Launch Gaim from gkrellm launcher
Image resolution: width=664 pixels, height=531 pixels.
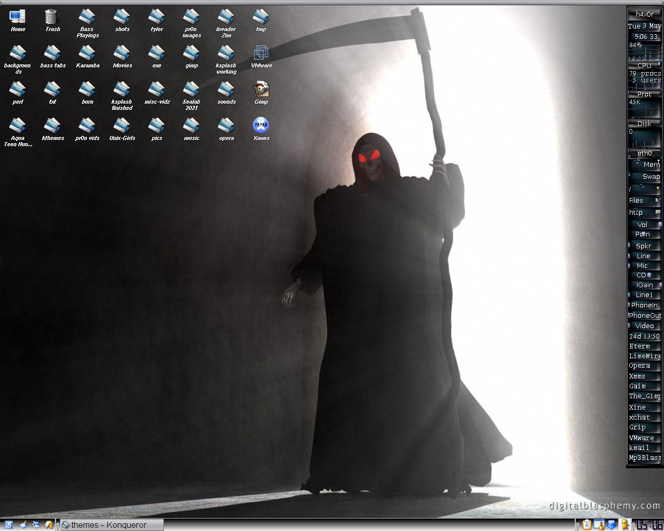(x=645, y=386)
